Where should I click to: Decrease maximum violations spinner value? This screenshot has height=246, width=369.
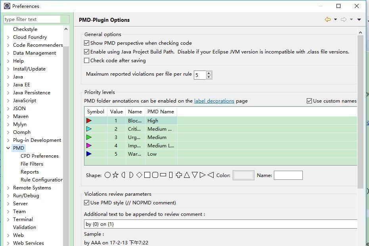(209, 77)
